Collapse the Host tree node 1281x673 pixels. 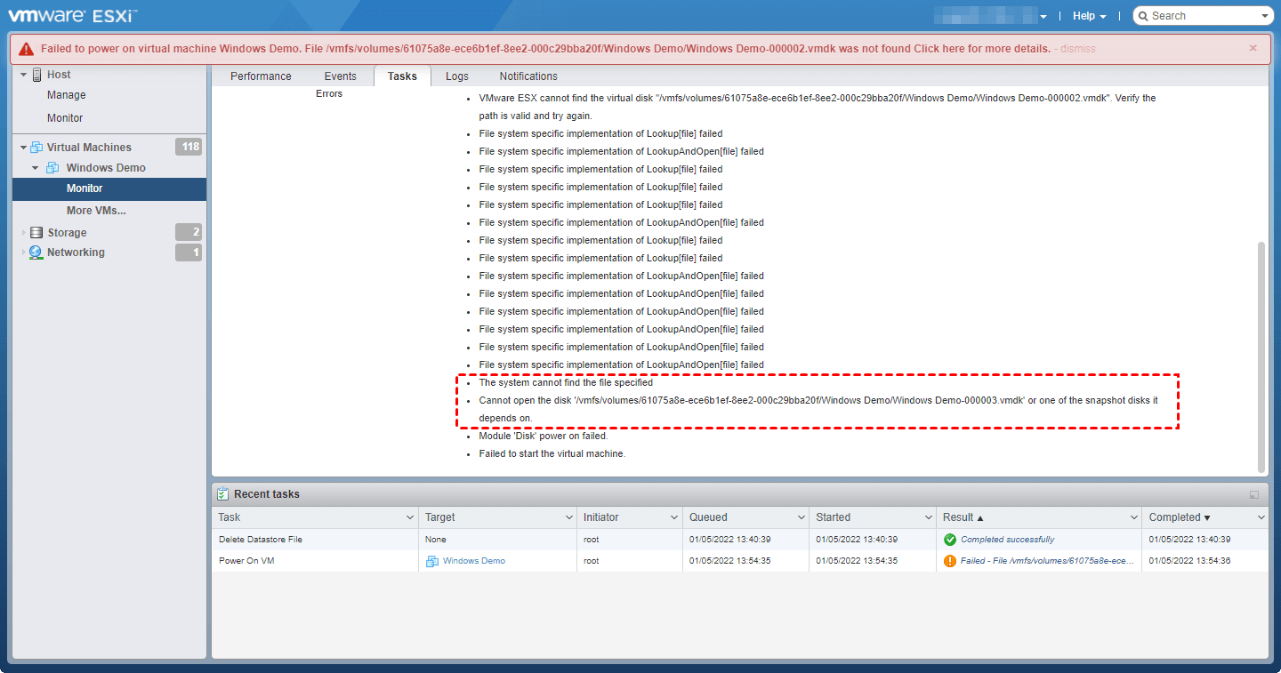23,75
